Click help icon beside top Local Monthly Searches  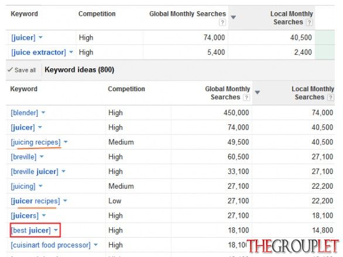click(x=309, y=22)
